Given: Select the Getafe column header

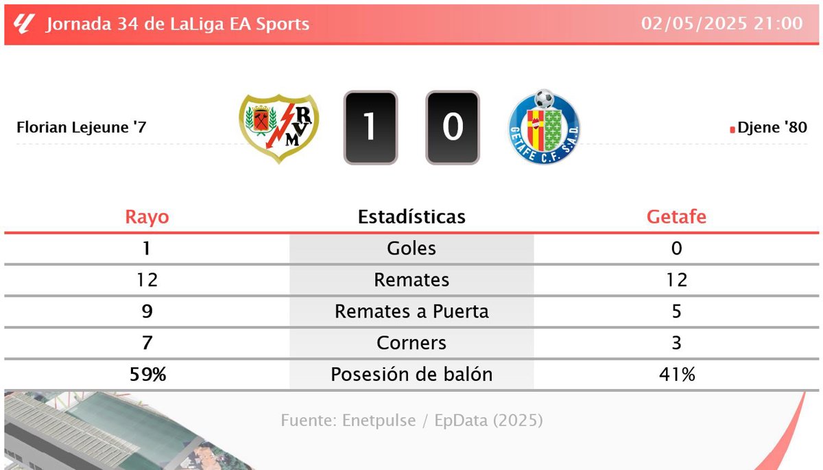Looking at the screenshot, I should pos(676,218).
